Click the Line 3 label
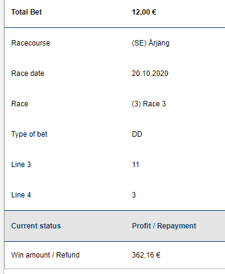The height and width of the screenshot is (274, 225). [21, 165]
